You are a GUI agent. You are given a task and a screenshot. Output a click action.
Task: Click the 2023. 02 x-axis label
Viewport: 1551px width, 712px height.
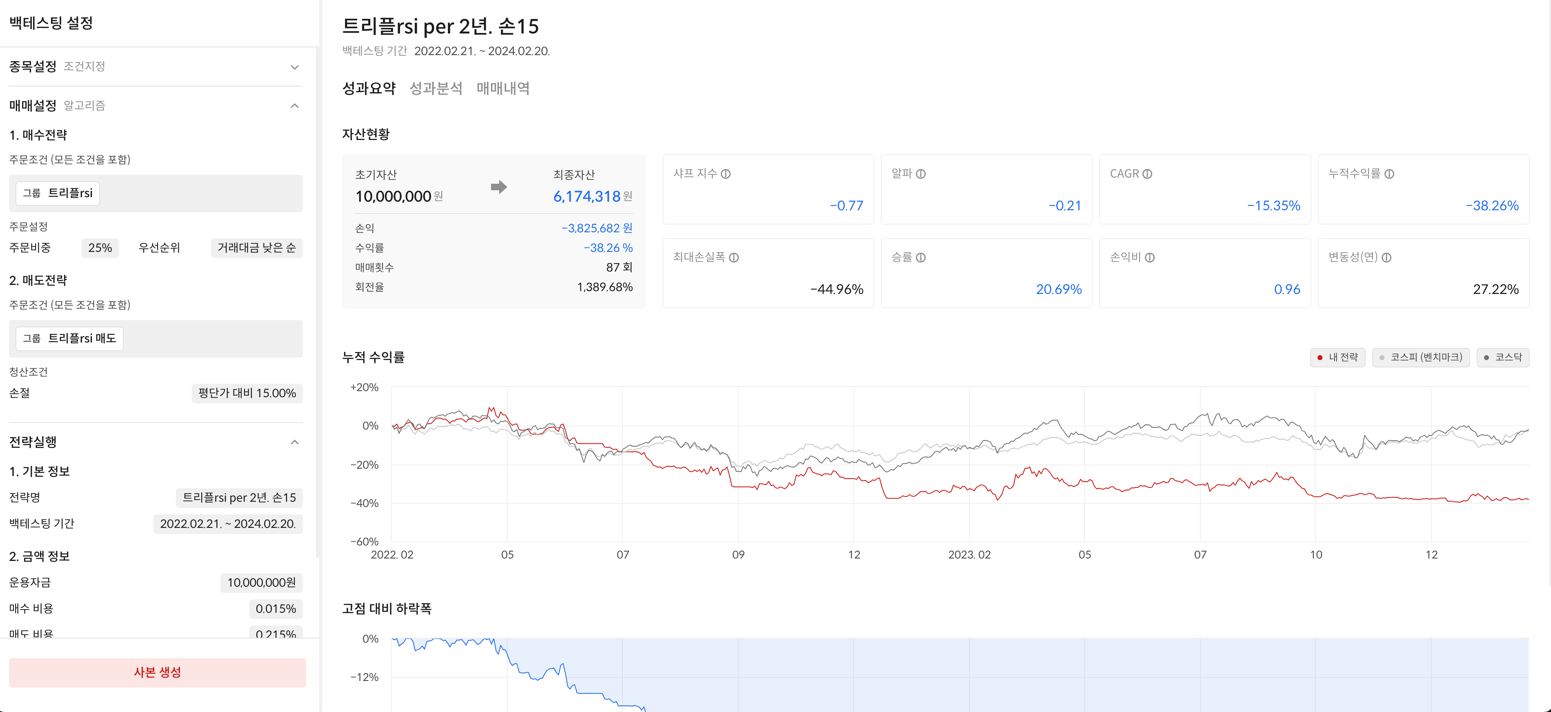[x=969, y=555]
